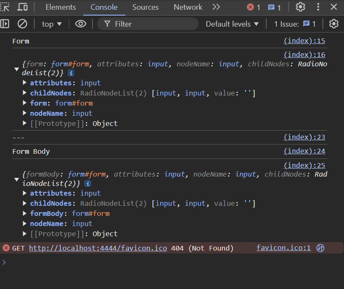The width and height of the screenshot is (344, 289).
Task: Switch to the Elements tab
Action: pyautogui.click(x=60, y=7)
